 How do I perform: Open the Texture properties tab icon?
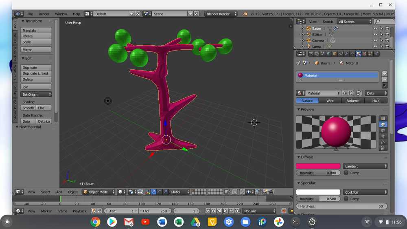(x=364, y=53)
